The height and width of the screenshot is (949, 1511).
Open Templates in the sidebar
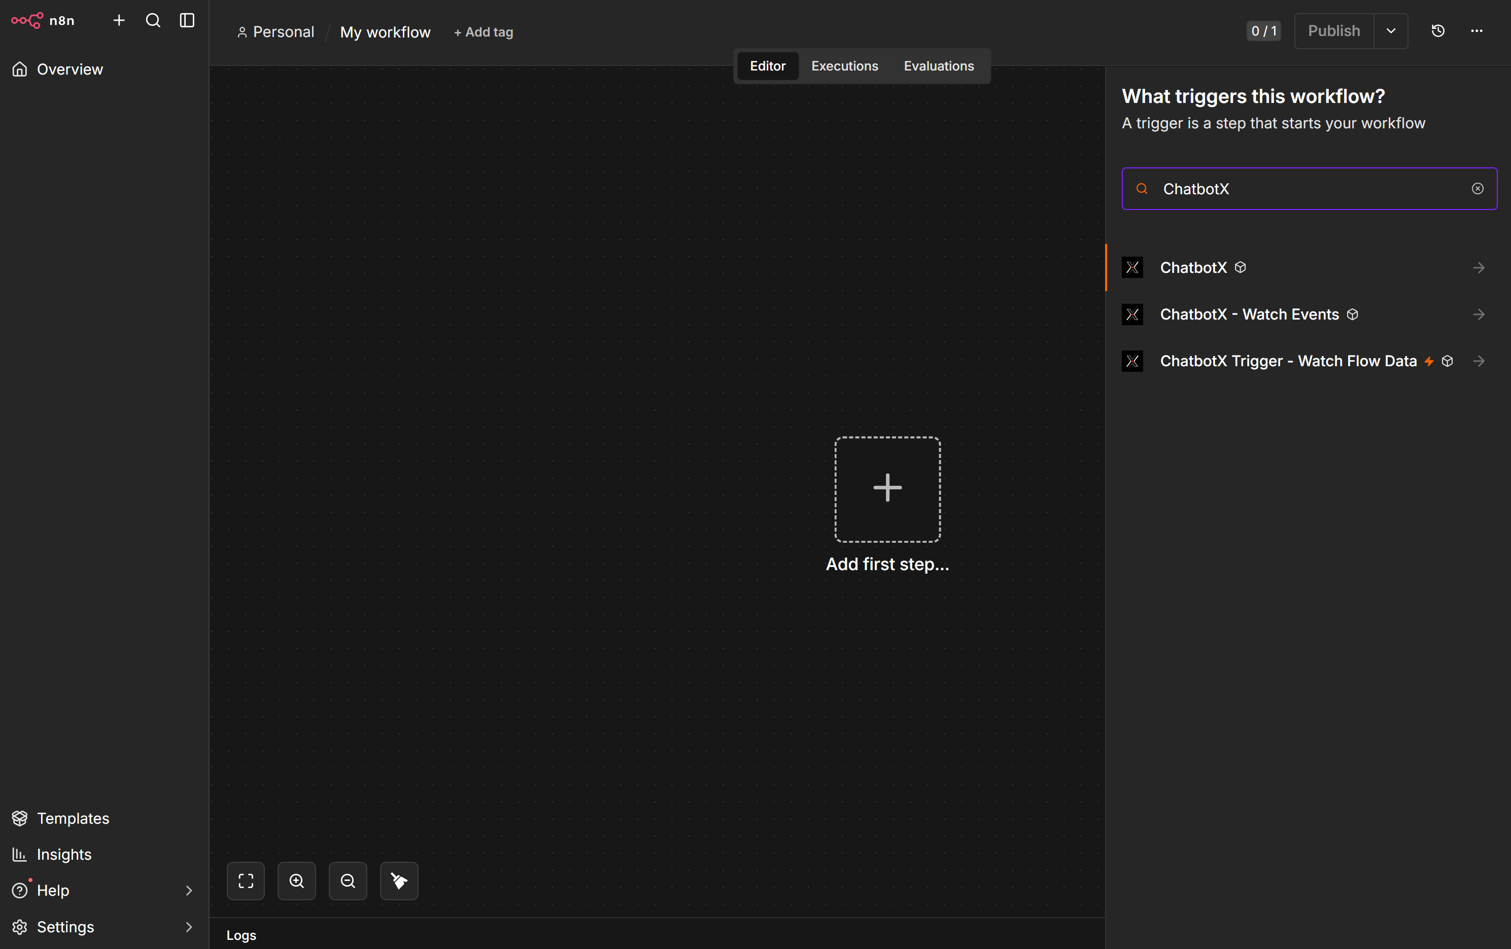pos(104,818)
